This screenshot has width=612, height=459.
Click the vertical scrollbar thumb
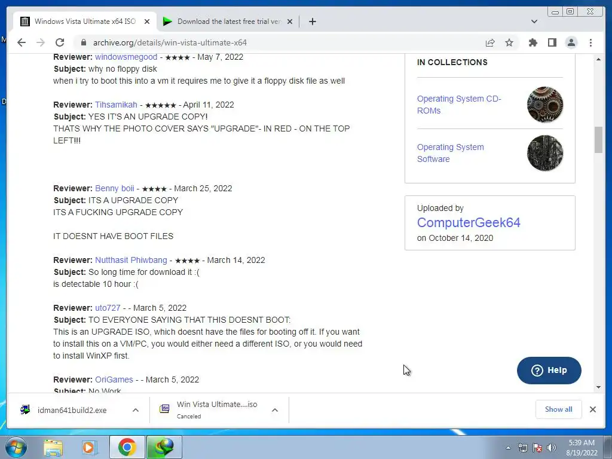pyautogui.click(x=598, y=140)
